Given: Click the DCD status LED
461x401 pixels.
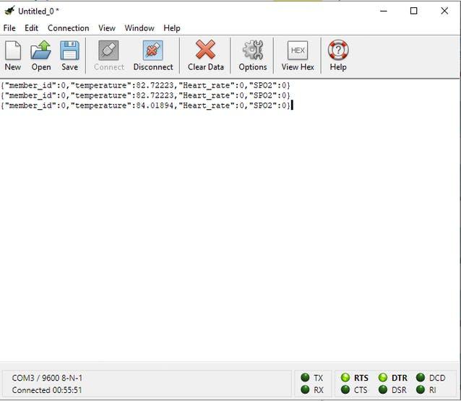Looking at the screenshot, I should [x=421, y=377].
